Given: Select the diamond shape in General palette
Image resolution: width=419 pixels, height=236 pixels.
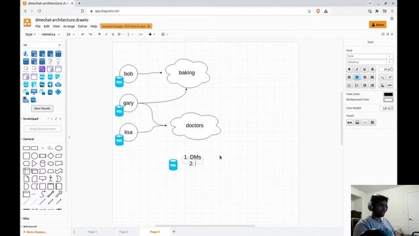Looking at the screenshot, I should (50, 156).
